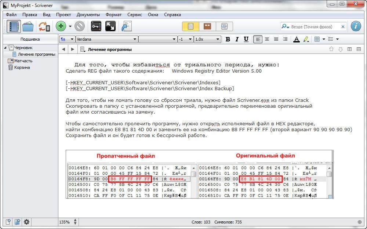Screen dimensions: 367x229
Task: Adjust the 135% zoom stepper
Action: click(75, 222)
